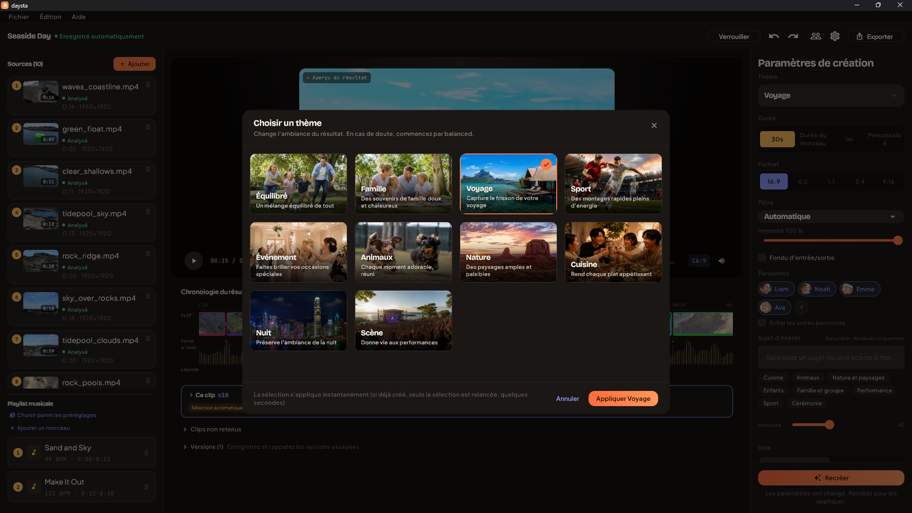The height and width of the screenshot is (513, 912).
Task: Select the Nature theme thumbnail
Action: [x=508, y=252]
